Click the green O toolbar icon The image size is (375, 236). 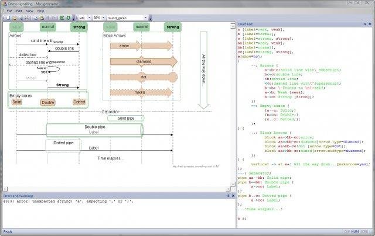69,18
